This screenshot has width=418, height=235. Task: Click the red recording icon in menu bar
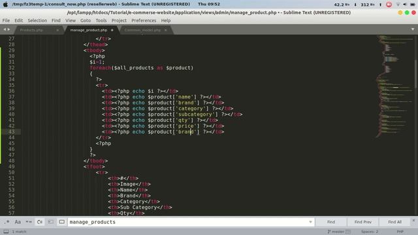(389, 5)
